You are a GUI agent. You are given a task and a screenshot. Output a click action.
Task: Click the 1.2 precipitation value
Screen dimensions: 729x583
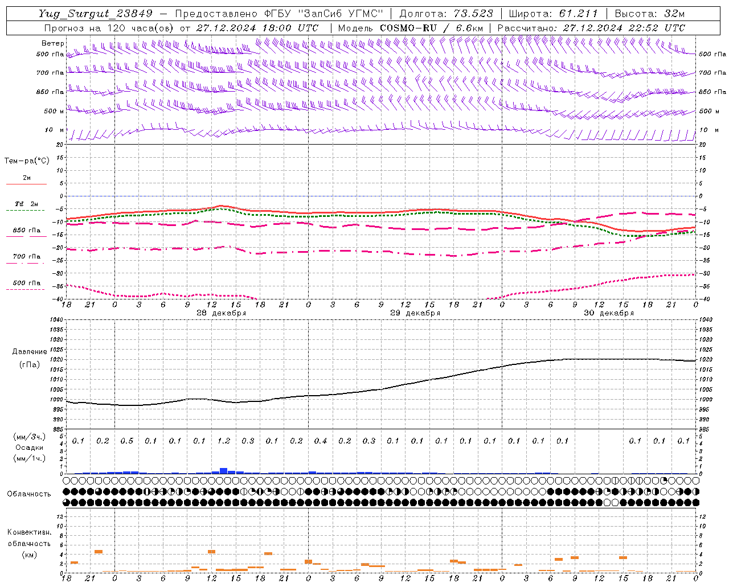(x=224, y=441)
